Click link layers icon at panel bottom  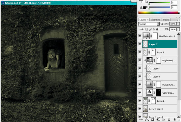pyautogui.click(x=141, y=120)
